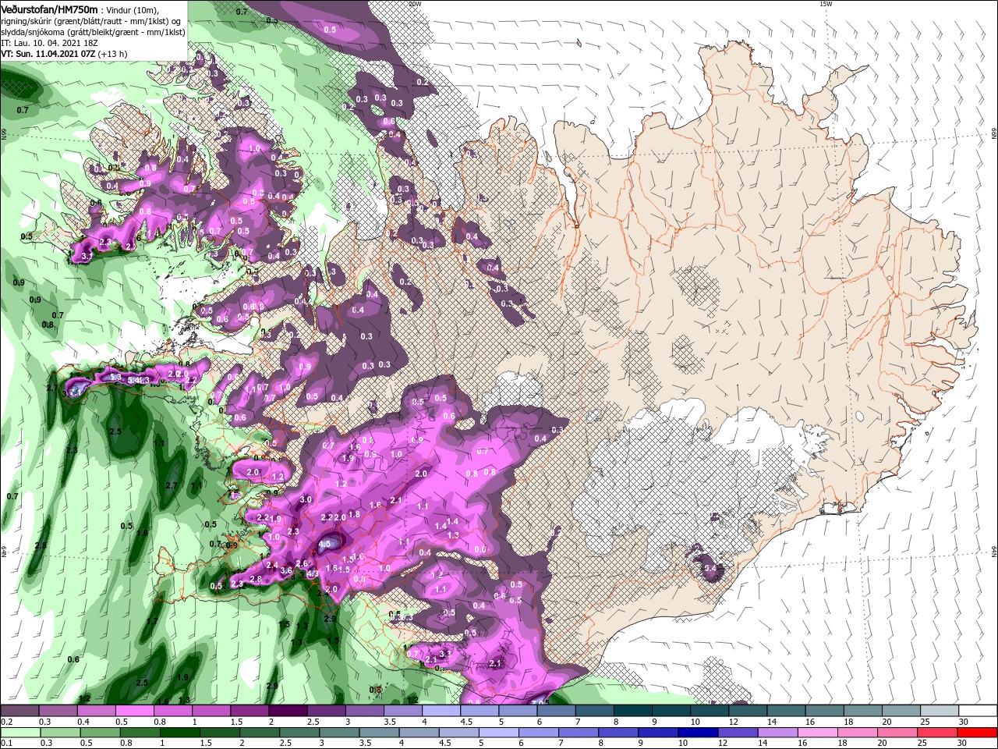Click the 4.5 snowfall value on the map
The height and width of the screenshot is (749, 998).
click(x=326, y=544)
